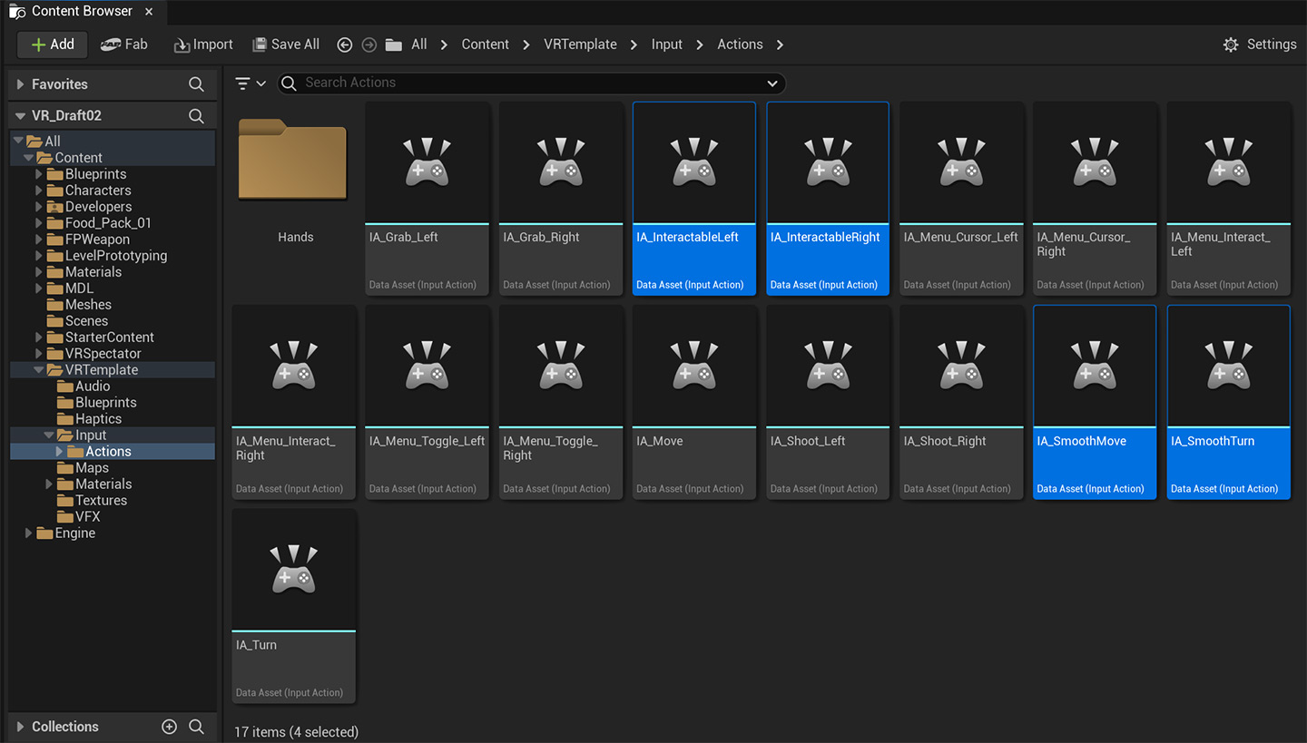This screenshot has width=1307, height=743.
Task: Select the IA_Grab_Right asset
Action: point(561,198)
